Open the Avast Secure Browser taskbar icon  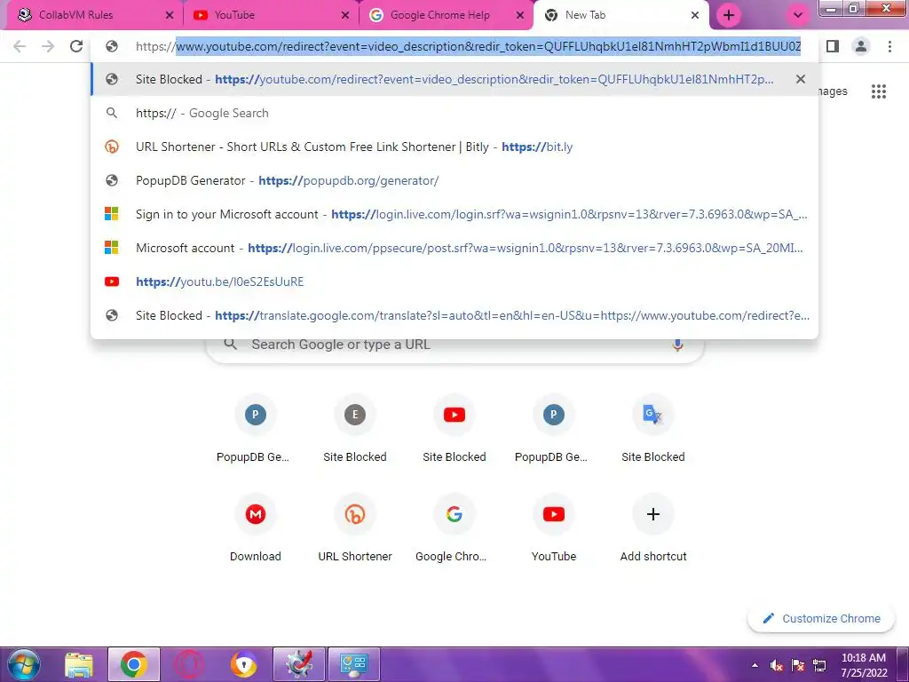click(243, 664)
